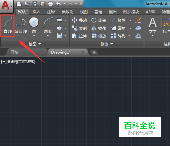Select the rectangle draw tool icon

pos(60,20)
